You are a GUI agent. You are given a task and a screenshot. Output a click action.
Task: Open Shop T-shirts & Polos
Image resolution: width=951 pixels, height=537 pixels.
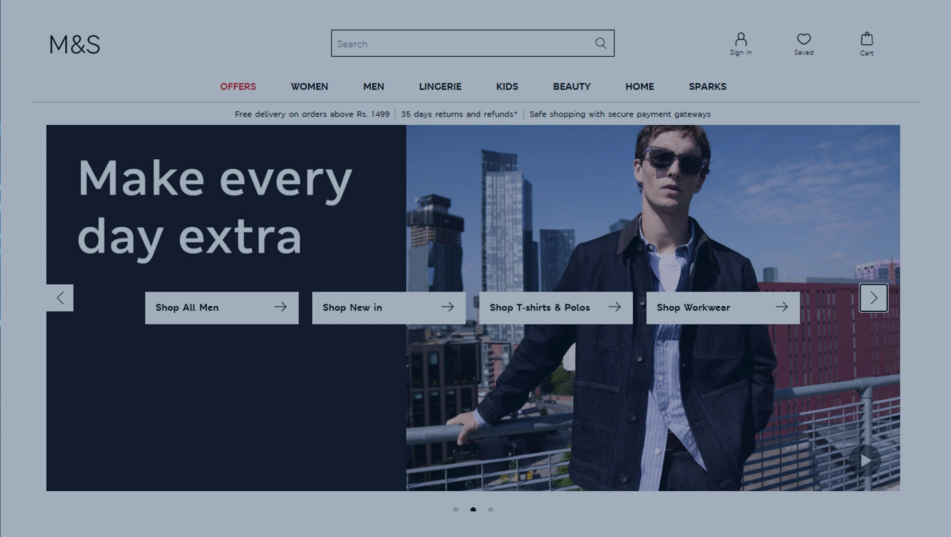pos(556,307)
